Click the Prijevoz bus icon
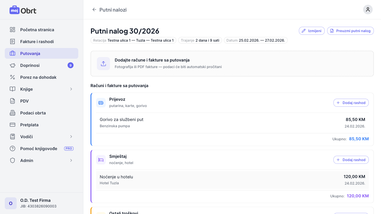This screenshot has height=214, width=381. pyautogui.click(x=101, y=103)
